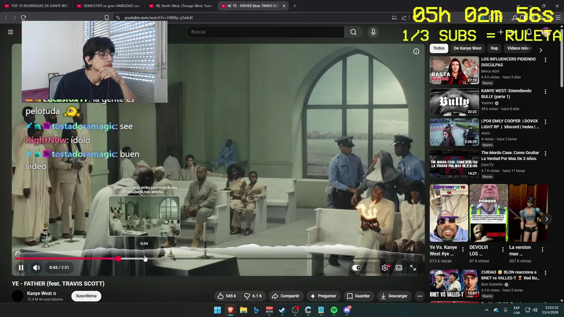Open Discord in taskbar
The height and width of the screenshot is (317, 564).
347,310
